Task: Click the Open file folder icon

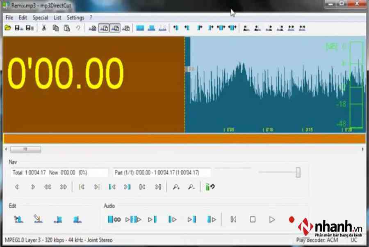Action: 8,28
